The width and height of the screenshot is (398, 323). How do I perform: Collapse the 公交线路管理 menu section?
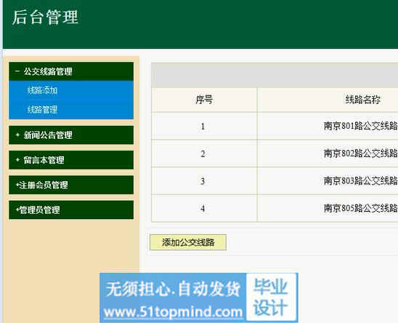(x=71, y=71)
